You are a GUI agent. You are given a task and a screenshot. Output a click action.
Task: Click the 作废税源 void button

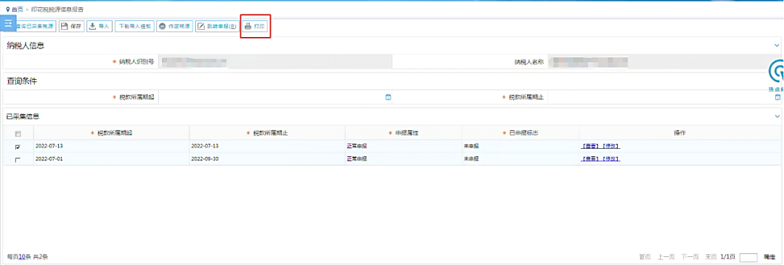coord(174,26)
